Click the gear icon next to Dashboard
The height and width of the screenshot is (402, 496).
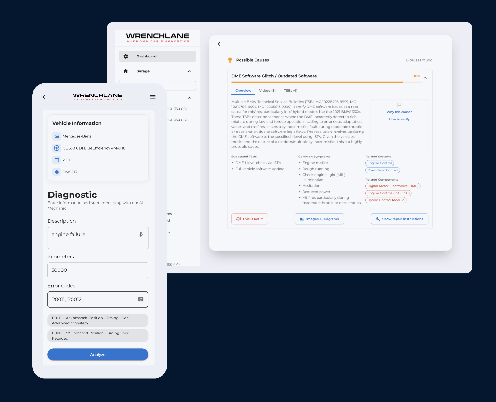pyautogui.click(x=126, y=56)
